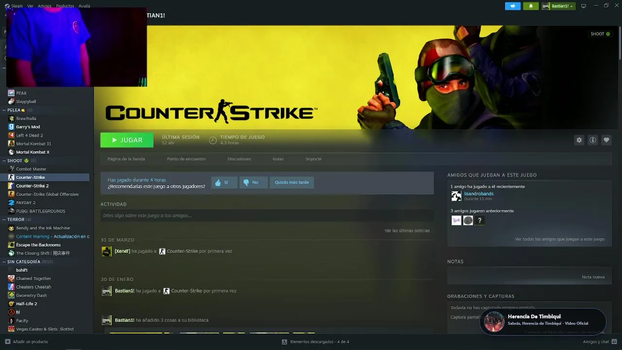The height and width of the screenshot is (350, 622).
Task: Open the Productos menu
Action: [65, 6]
